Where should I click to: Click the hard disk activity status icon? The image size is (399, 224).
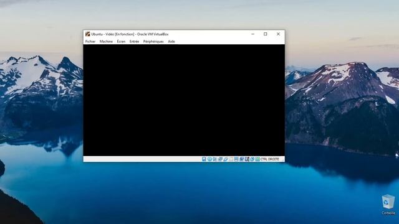click(204, 159)
